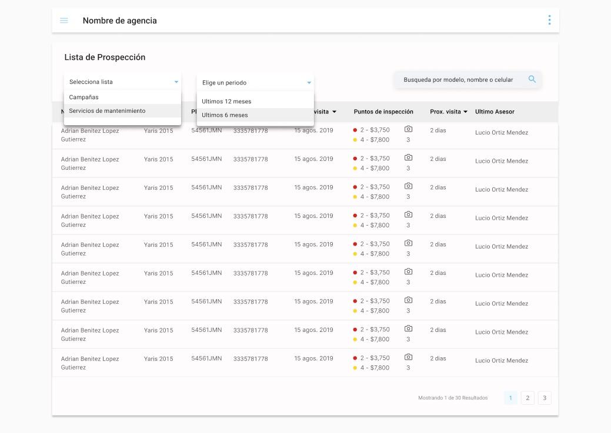611x433 pixels.
Task: Click the "Lista de Prospección" heading
Action: 105,57
